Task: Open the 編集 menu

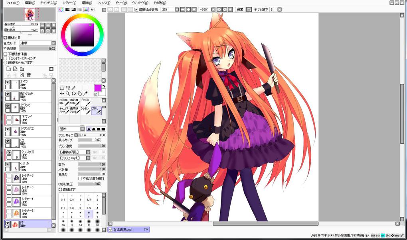Action: tap(30, 3)
